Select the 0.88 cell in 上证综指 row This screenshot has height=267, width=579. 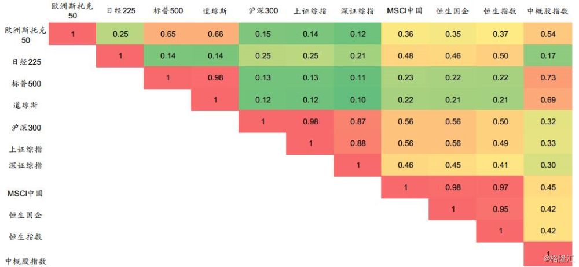[357, 143]
